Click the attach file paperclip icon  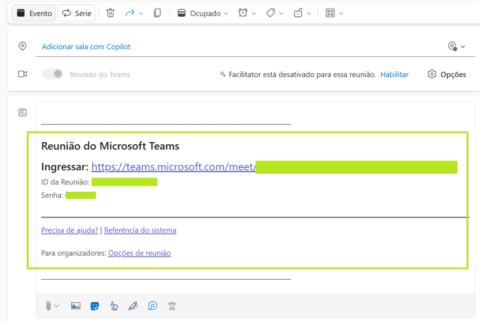click(48, 306)
